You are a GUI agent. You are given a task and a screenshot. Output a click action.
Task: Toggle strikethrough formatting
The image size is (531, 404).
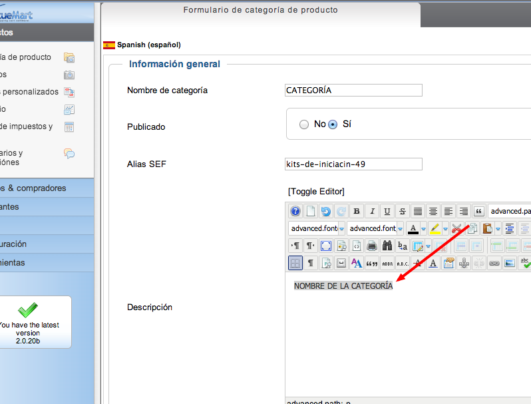(403, 211)
